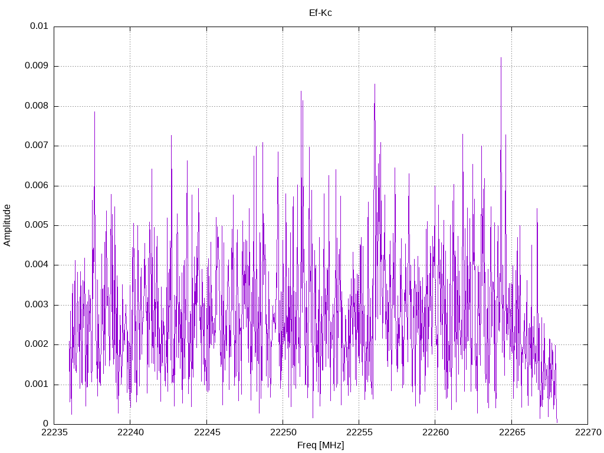Click the x-axis tick label 22235
Screen dimensions: 604x453
[54, 432]
